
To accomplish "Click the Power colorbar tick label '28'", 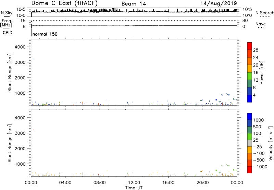I will pos(256,50).
